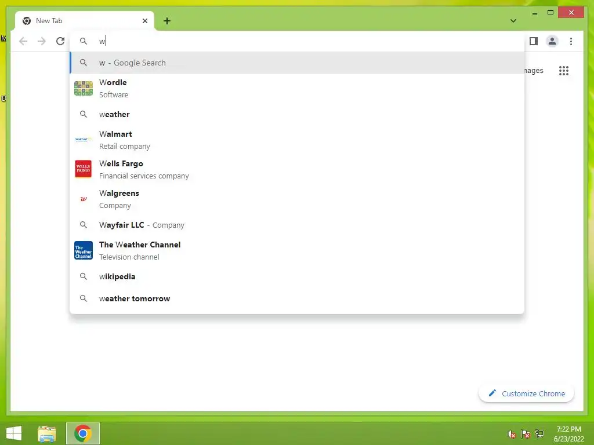This screenshot has width=594, height=445.
Task: Select The Weather Channel suggestion
Action: (298, 250)
